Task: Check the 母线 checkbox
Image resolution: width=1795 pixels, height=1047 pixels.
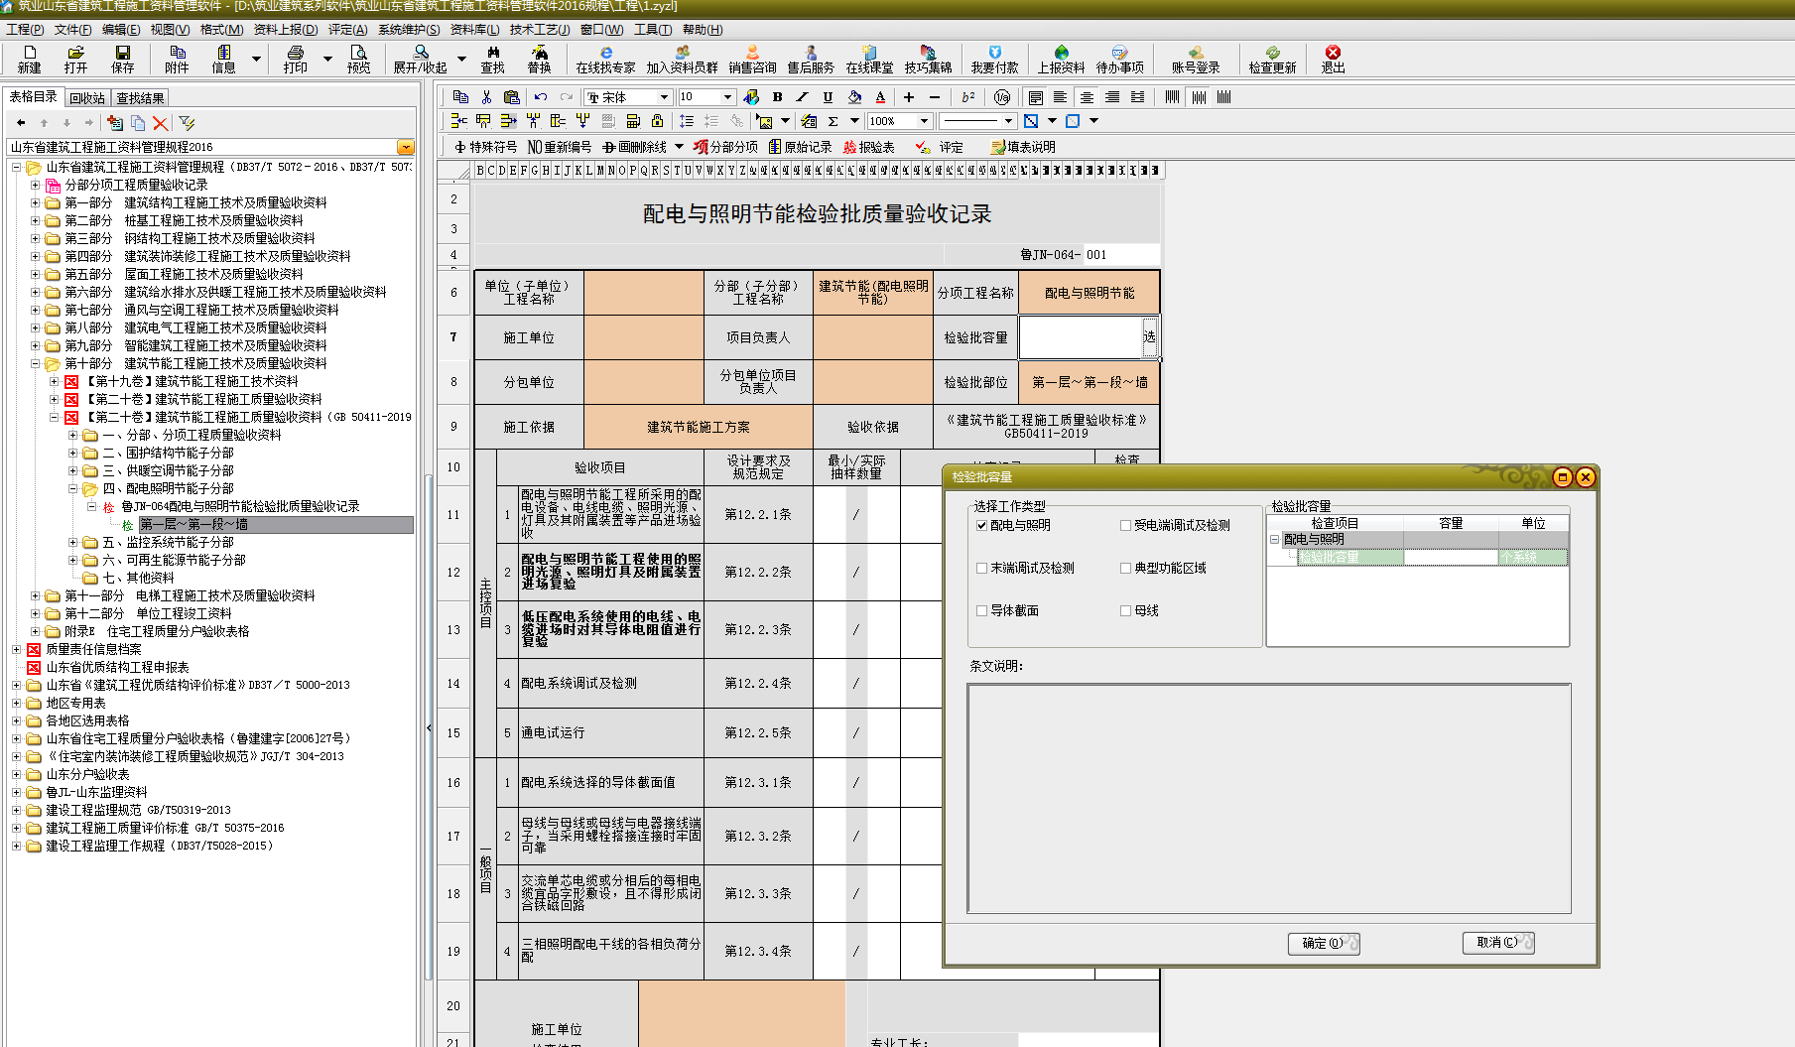Action: point(1125,611)
